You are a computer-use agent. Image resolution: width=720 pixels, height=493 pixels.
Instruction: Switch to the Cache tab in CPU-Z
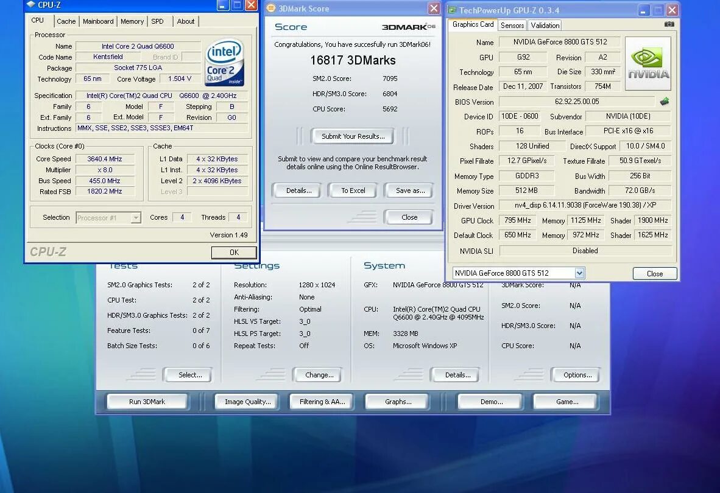click(x=66, y=21)
